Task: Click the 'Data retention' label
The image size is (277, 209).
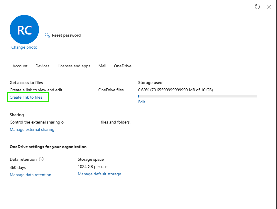Action: [x=23, y=159]
